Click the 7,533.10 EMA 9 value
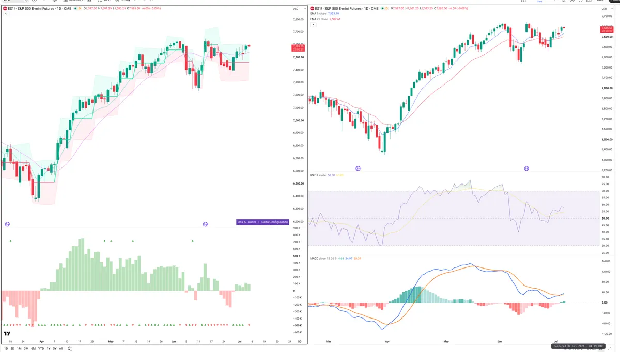This screenshot has width=620, height=352. (x=333, y=14)
